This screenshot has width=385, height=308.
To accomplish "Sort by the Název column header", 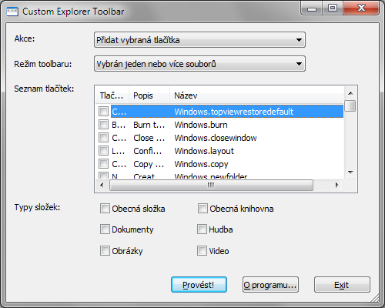I will (x=256, y=95).
